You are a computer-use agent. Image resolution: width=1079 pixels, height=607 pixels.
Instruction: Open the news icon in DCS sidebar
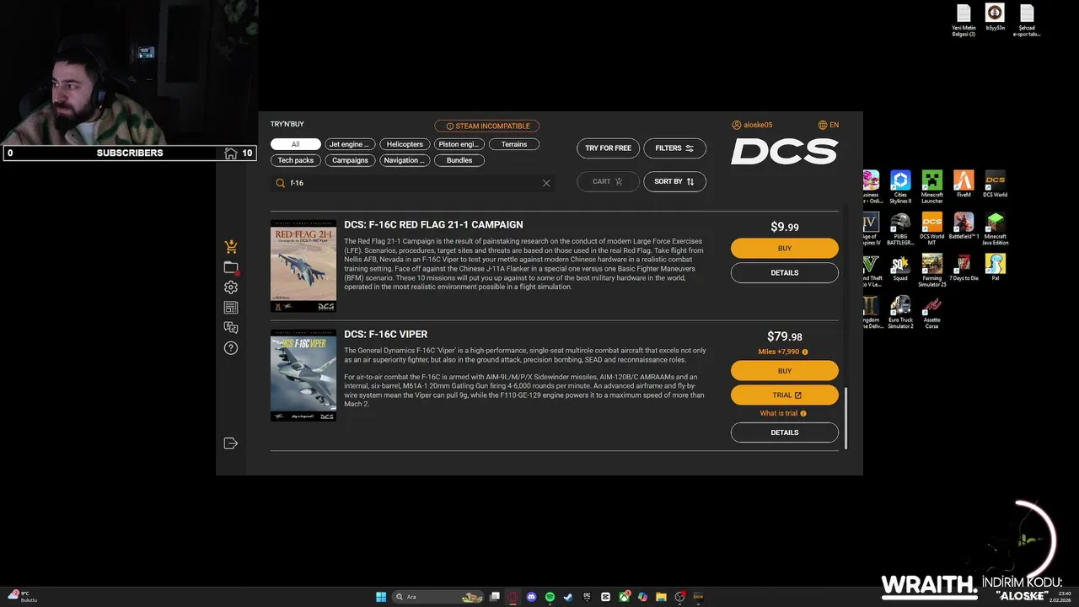pos(231,308)
